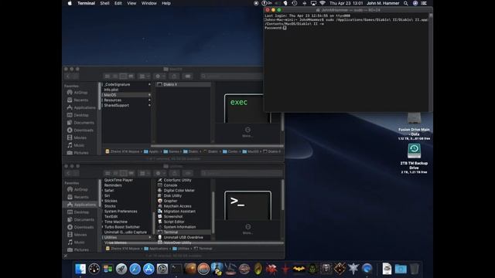Open Safari compass icon in Dock

tap(135, 269)
